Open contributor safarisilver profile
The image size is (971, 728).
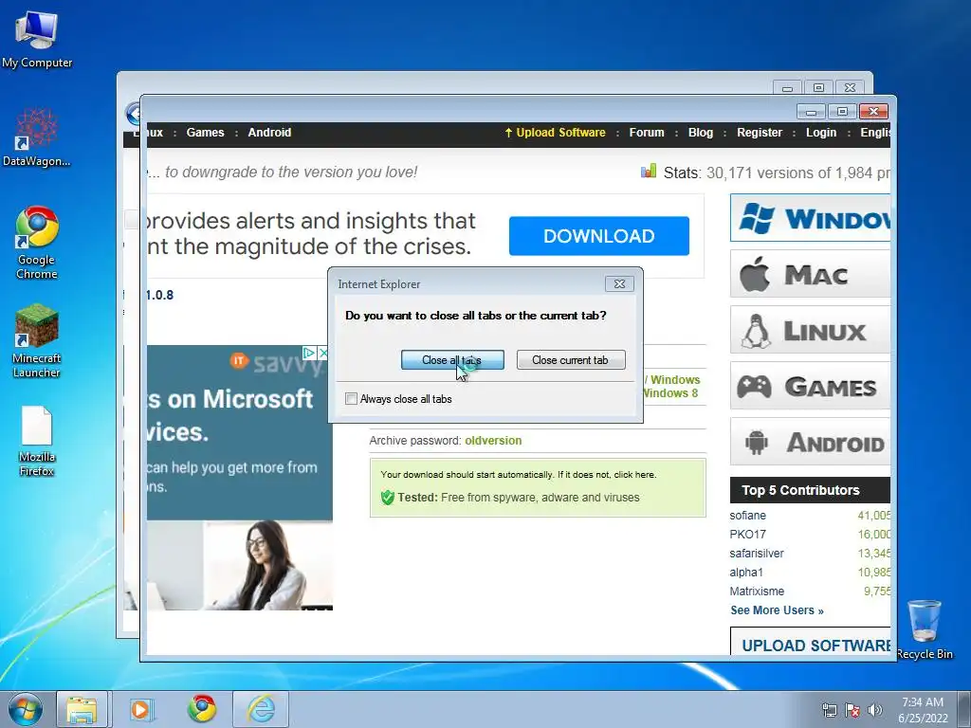point(757,554)
